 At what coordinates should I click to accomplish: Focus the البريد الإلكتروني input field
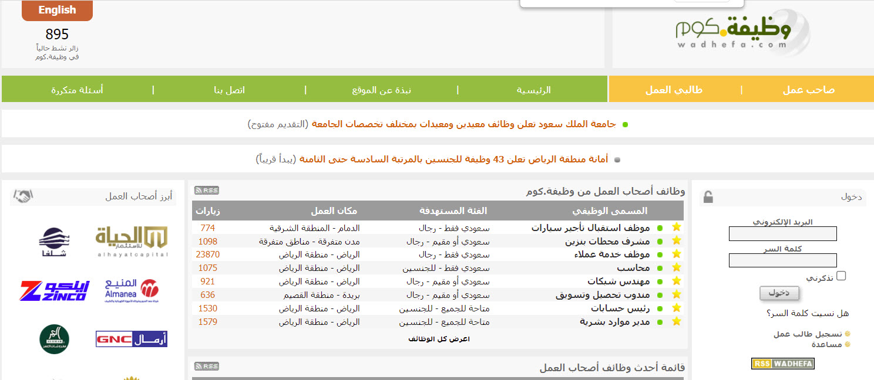[782, 234]
